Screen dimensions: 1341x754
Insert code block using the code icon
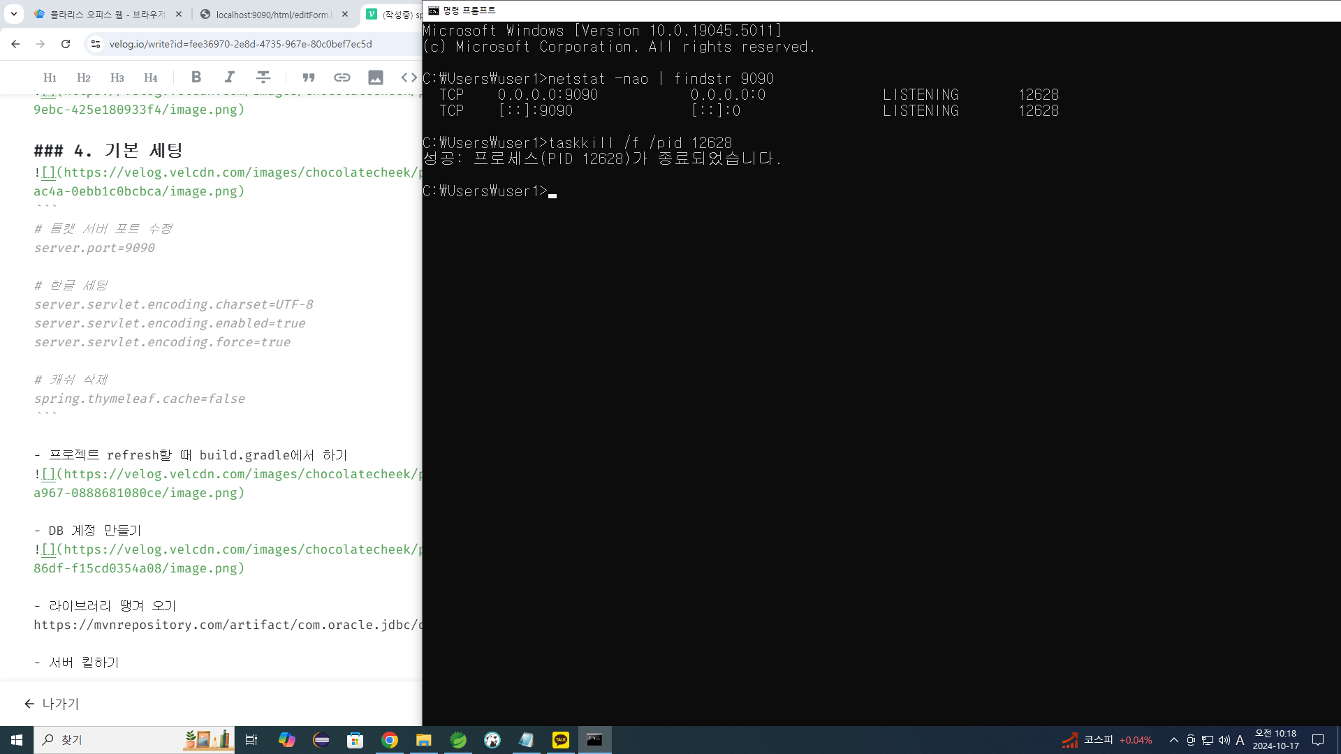tap(409, 77)
